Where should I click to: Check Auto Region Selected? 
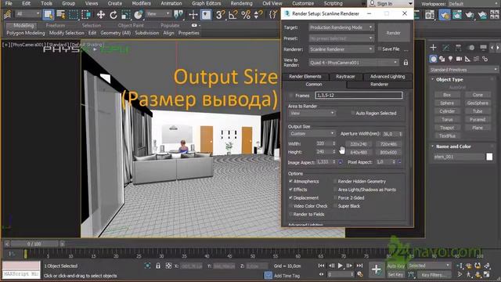click(x=353, y=113)
